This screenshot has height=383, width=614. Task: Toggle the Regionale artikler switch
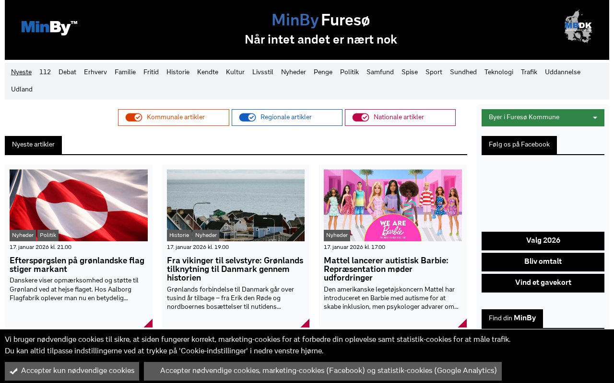(248, 117)
